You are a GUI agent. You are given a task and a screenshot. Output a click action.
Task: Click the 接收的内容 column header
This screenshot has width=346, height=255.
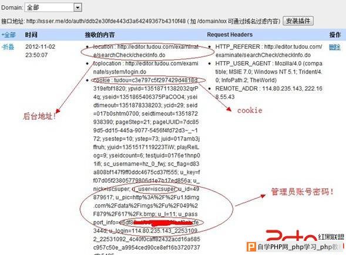pyautogui.click(x=100, y=35)
